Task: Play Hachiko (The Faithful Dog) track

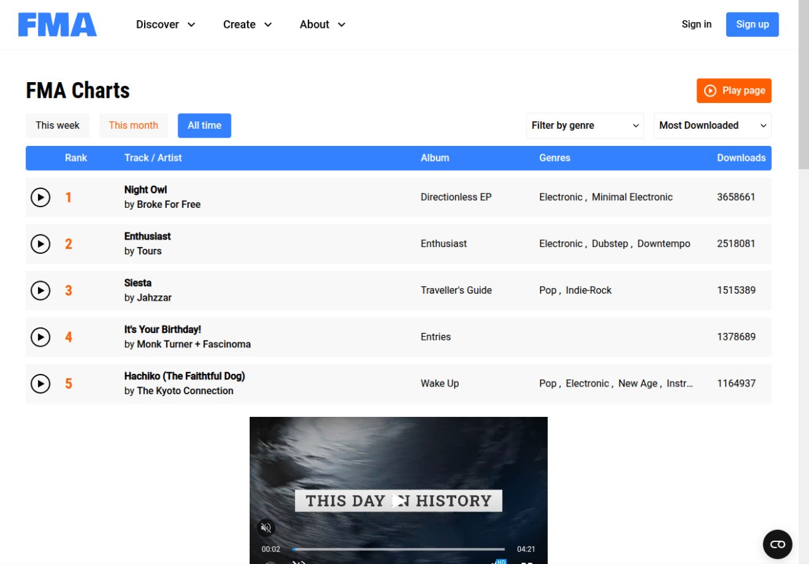Action: click(40, 383)
